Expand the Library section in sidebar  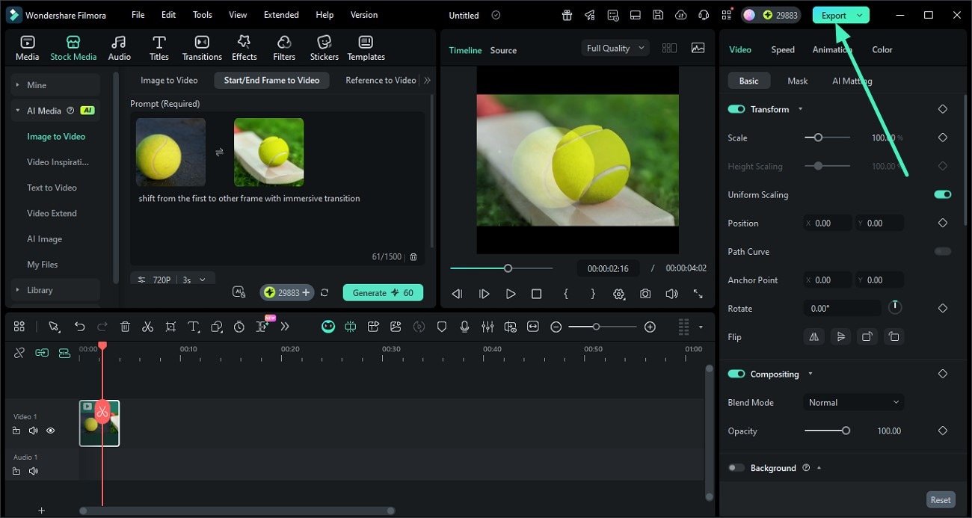(x=40, y=290)
